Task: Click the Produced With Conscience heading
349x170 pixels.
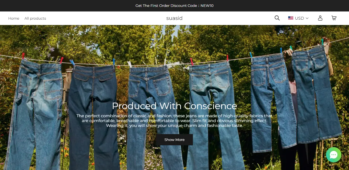Action: [175, 106]
